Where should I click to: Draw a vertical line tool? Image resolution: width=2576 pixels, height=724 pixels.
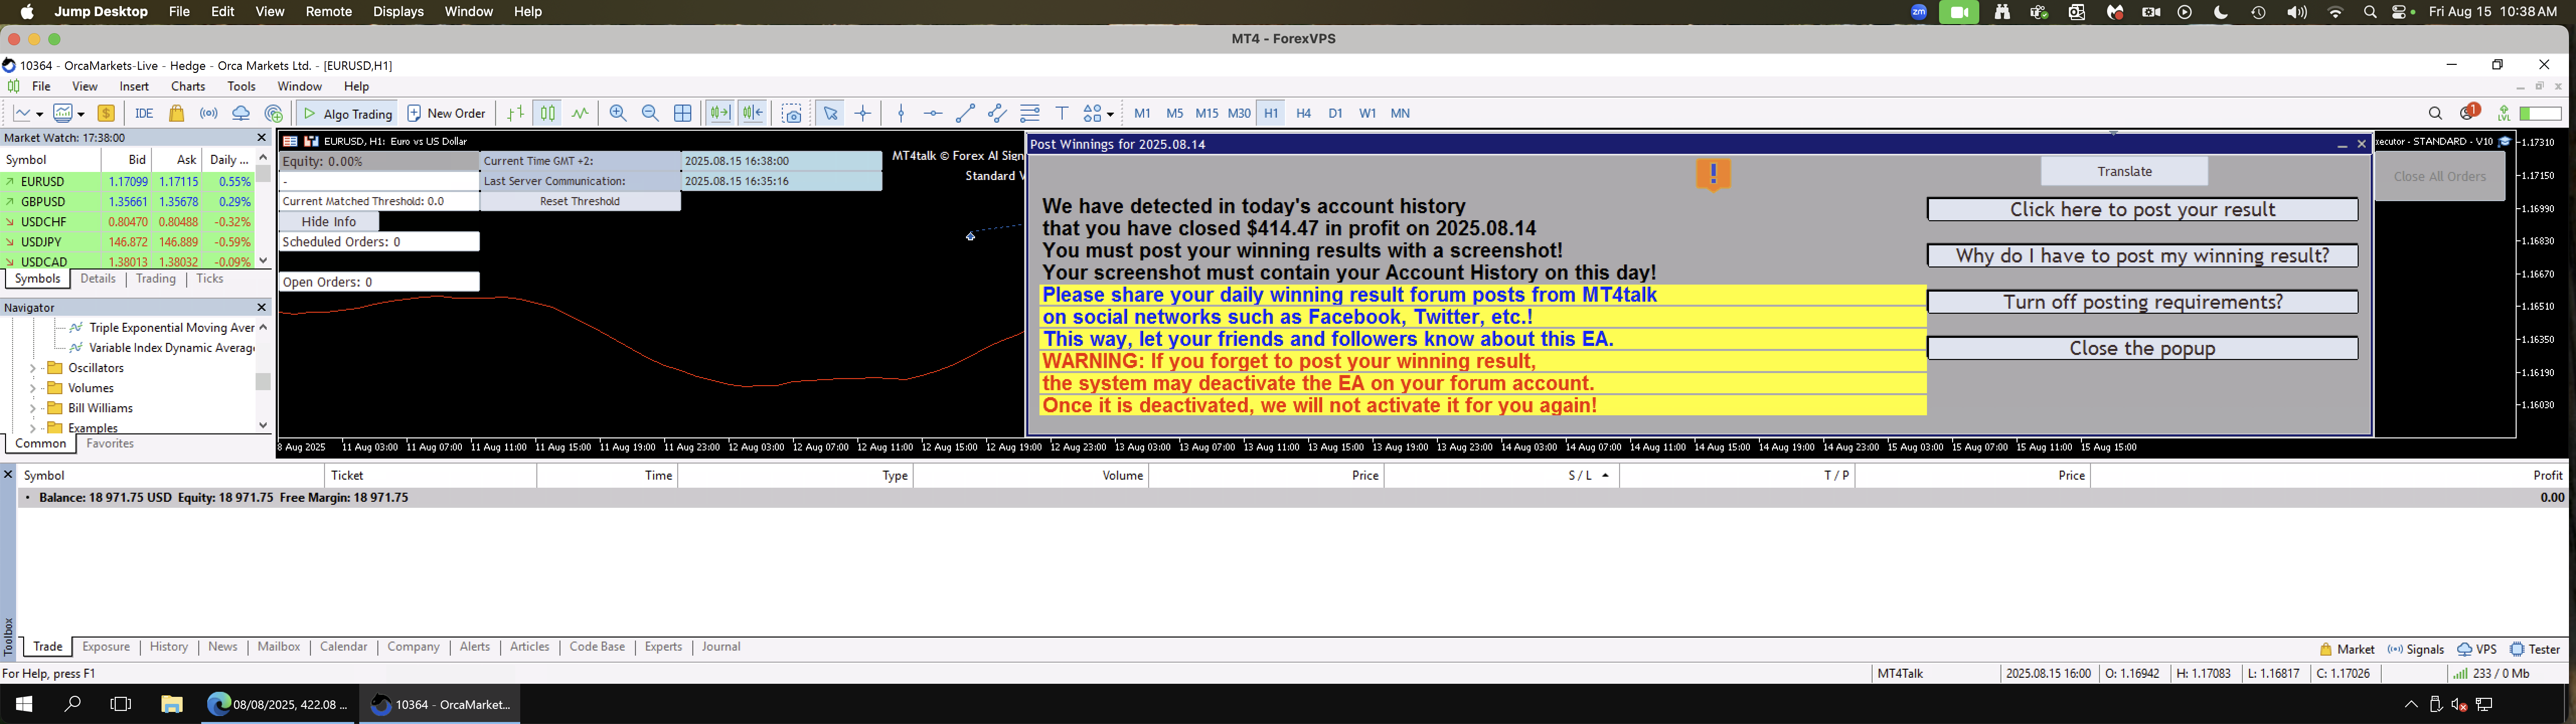[901, 113]
